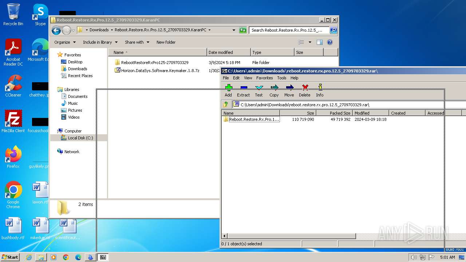Click the 7-Zip Extract toolbar icon
466x262 pixels.
(244, 88)
